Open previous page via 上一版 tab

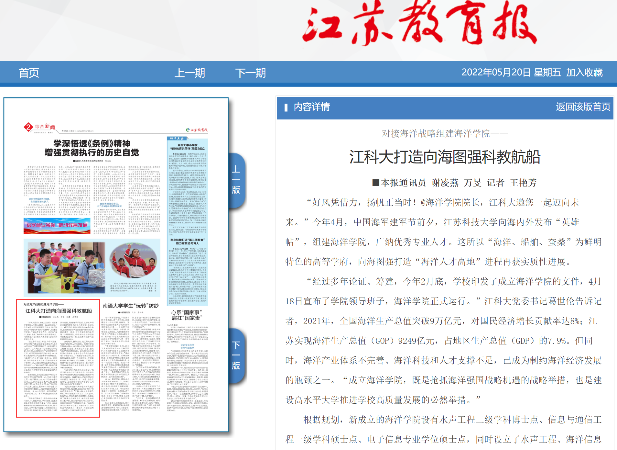point(236,180)
